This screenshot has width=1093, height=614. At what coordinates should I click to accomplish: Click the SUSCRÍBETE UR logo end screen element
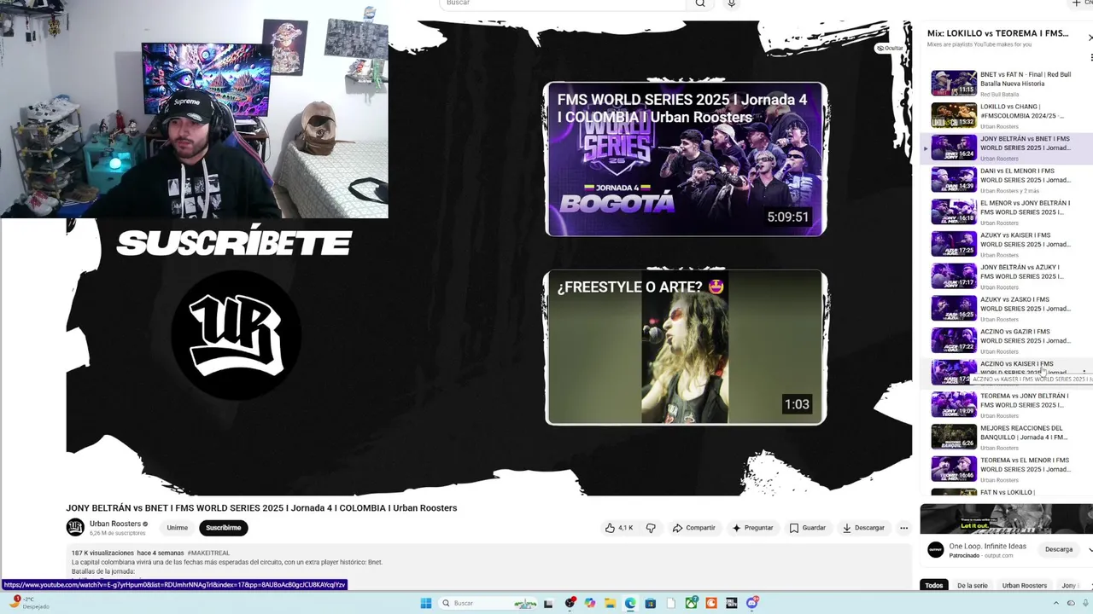[236, 335]
